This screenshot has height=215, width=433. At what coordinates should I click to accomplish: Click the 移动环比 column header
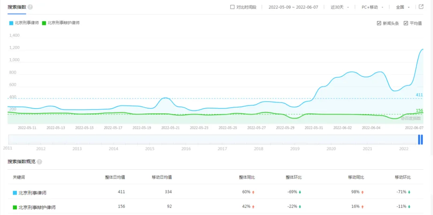point(403,177)
